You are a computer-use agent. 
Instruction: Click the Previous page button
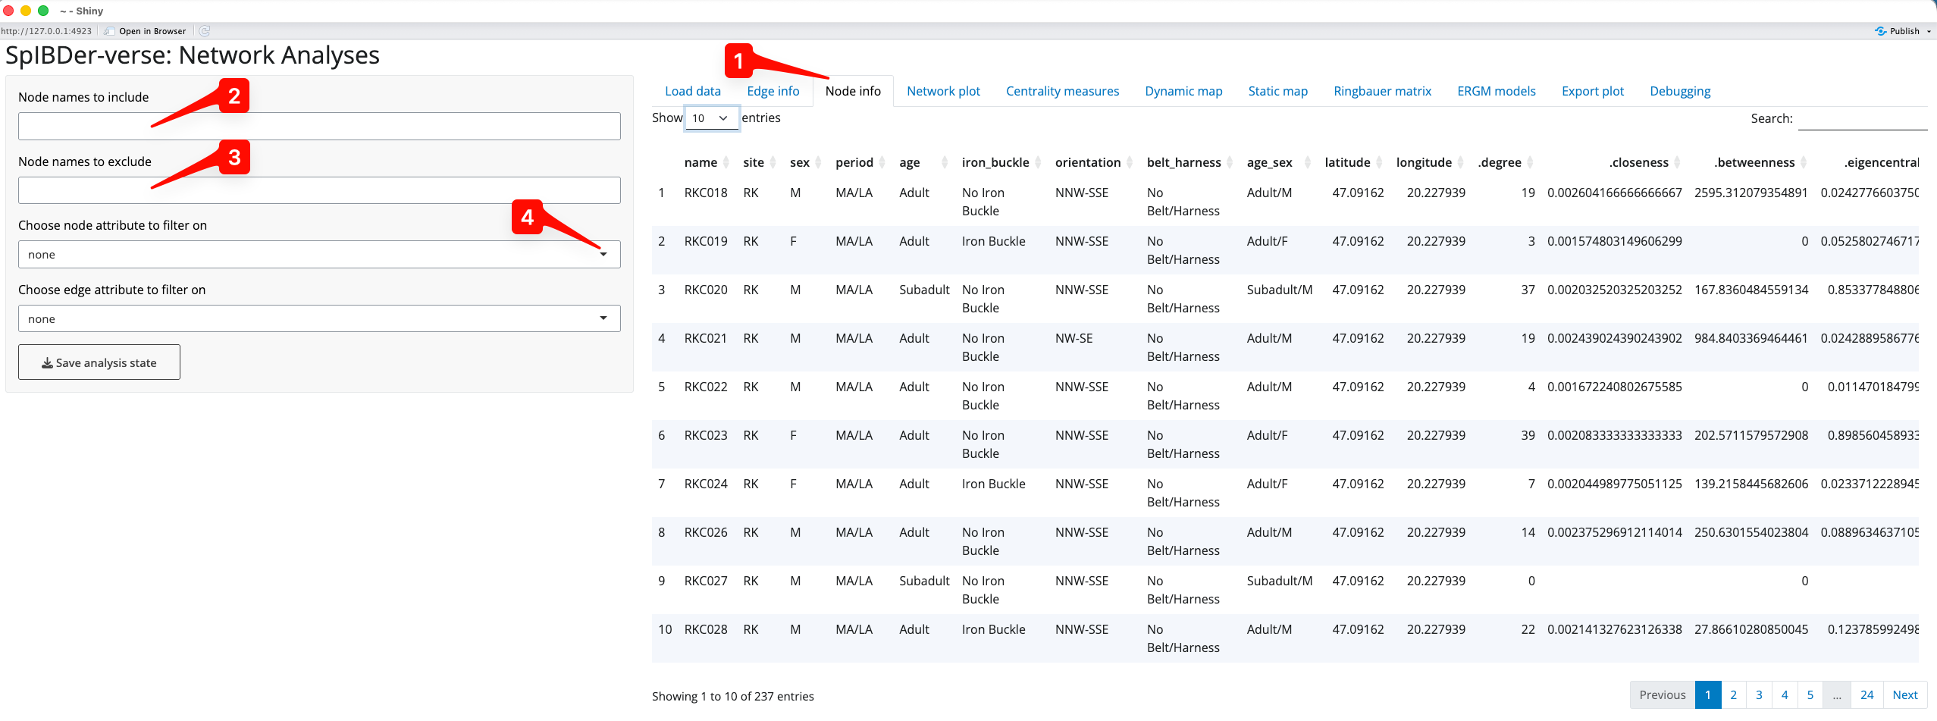pos(1662,694)
